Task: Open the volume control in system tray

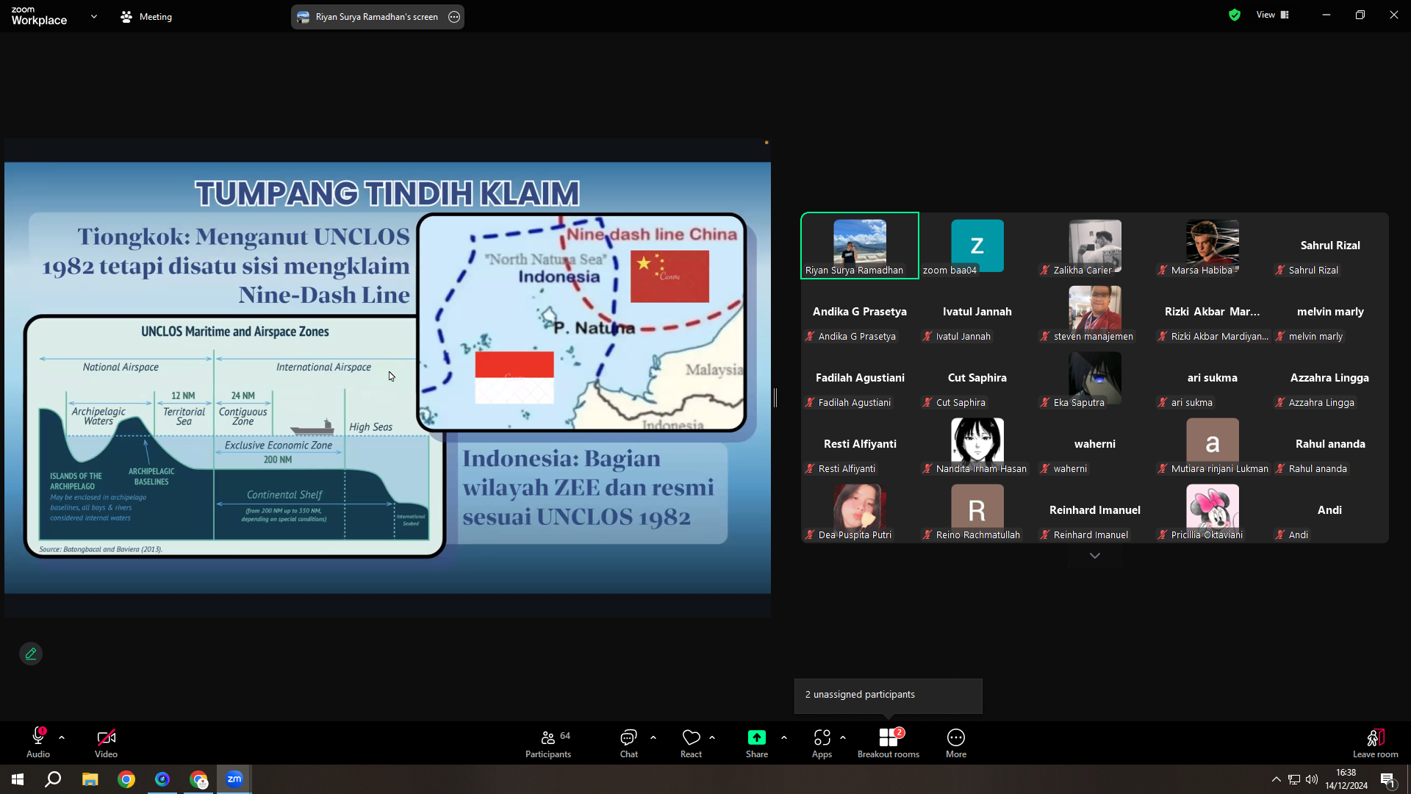Action: [1312, 779]
